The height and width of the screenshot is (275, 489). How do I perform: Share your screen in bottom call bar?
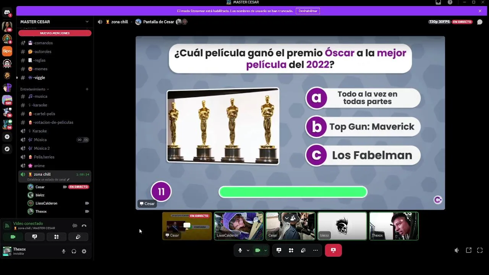279,250
